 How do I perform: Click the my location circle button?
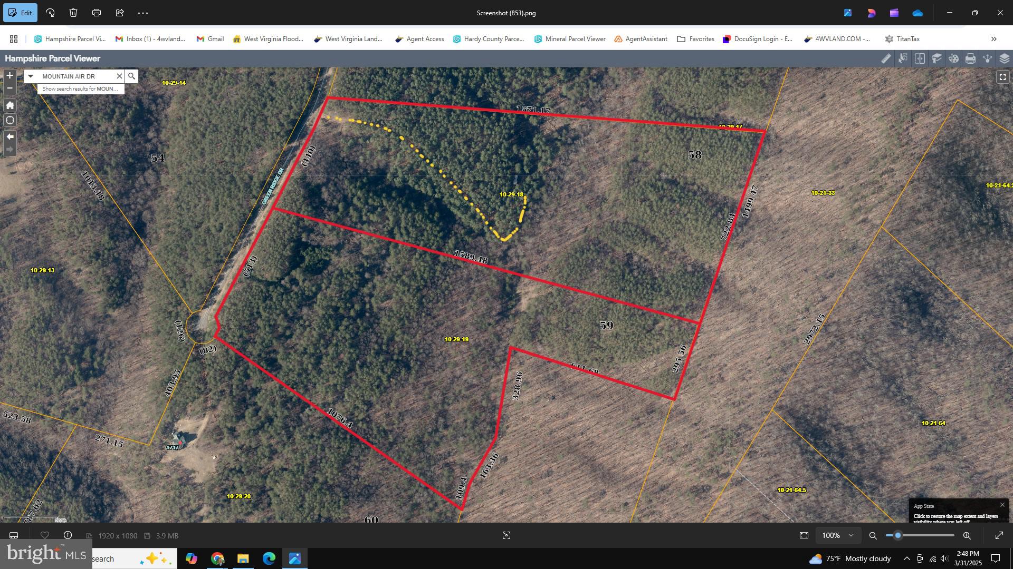click(9, 120)
